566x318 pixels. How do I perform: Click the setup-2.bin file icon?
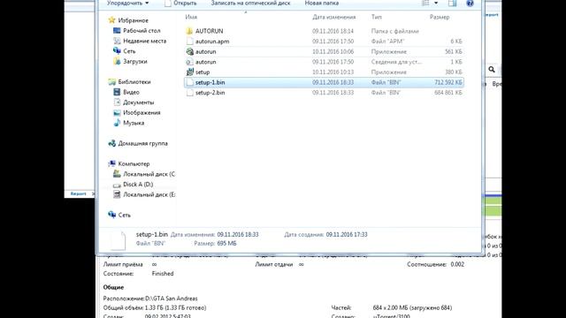[x=189, y=93]
